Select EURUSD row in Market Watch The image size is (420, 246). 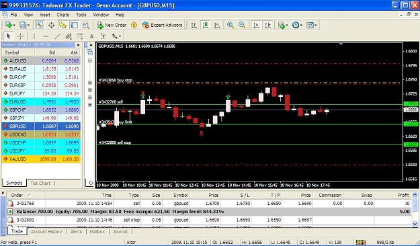point(41,101)
